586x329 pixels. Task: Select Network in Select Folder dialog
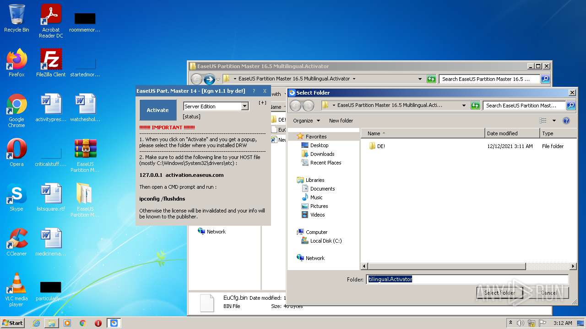tap(315, 258)
